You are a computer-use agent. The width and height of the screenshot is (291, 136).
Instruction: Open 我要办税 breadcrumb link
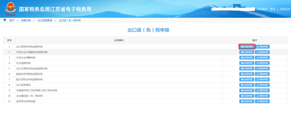click(26, 20)
